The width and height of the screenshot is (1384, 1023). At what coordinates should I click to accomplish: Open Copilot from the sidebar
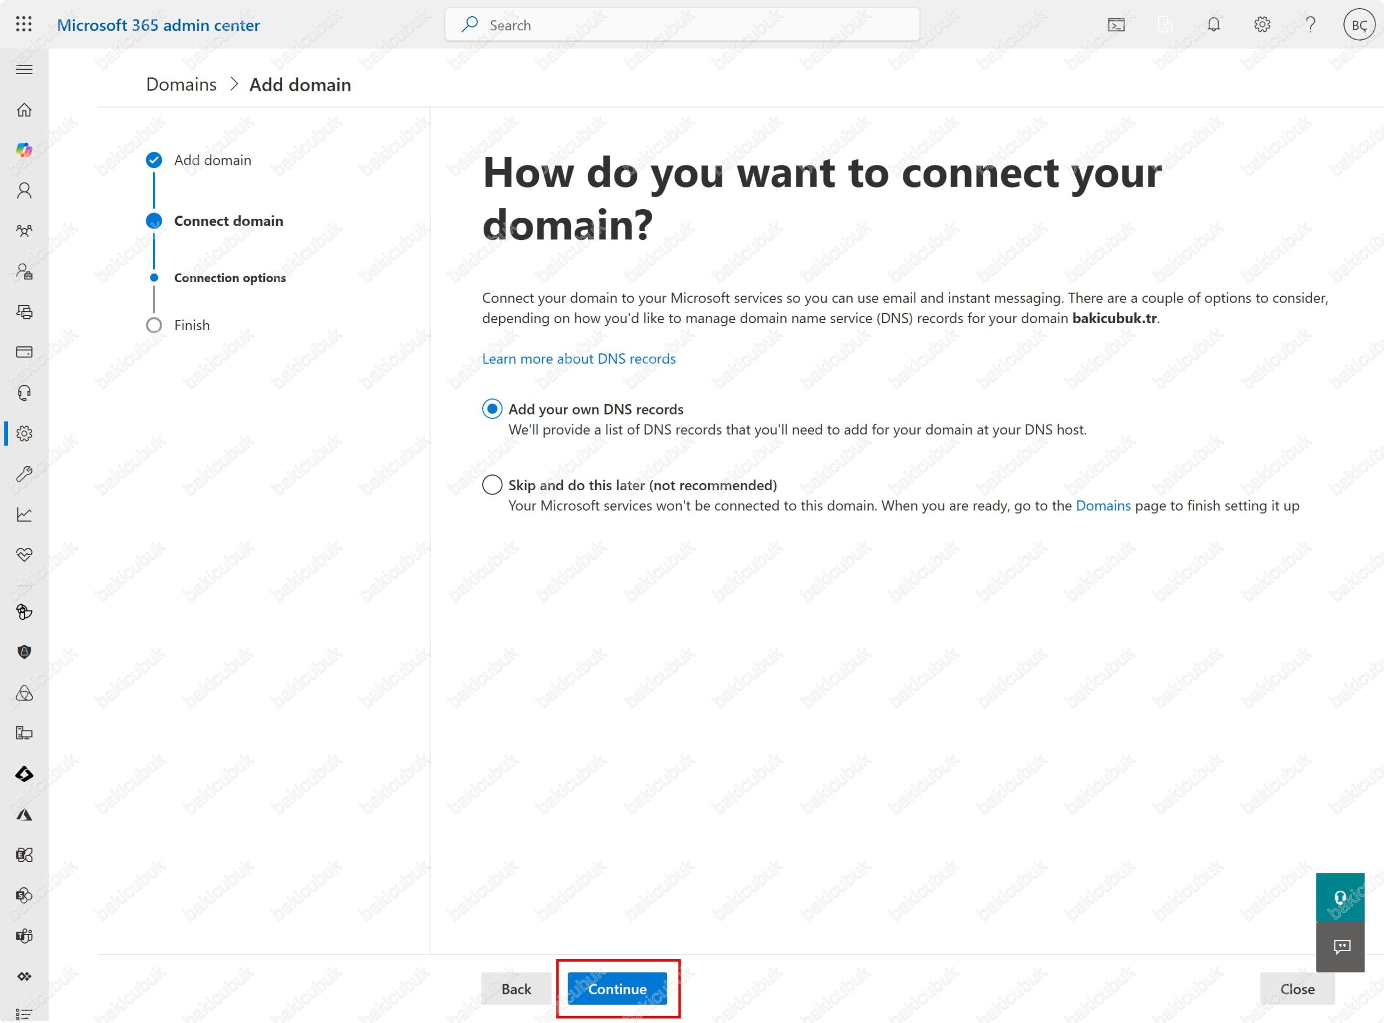[x=24, y=150]
